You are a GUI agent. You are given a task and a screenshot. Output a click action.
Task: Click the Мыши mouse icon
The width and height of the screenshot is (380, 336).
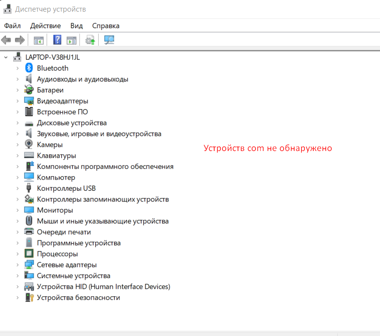tap(29, 221)
